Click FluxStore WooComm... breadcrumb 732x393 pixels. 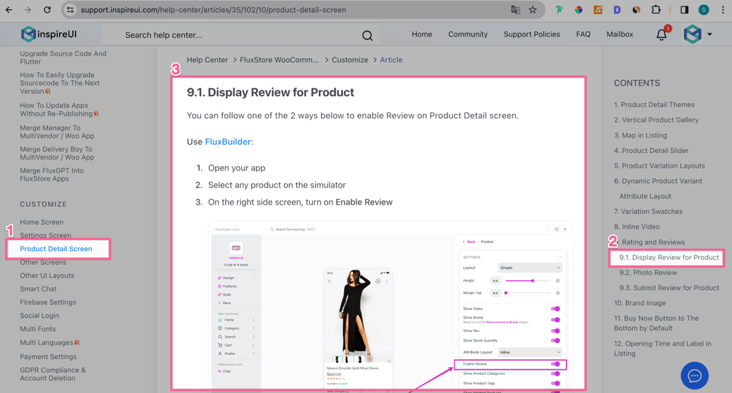coord(279,60)
